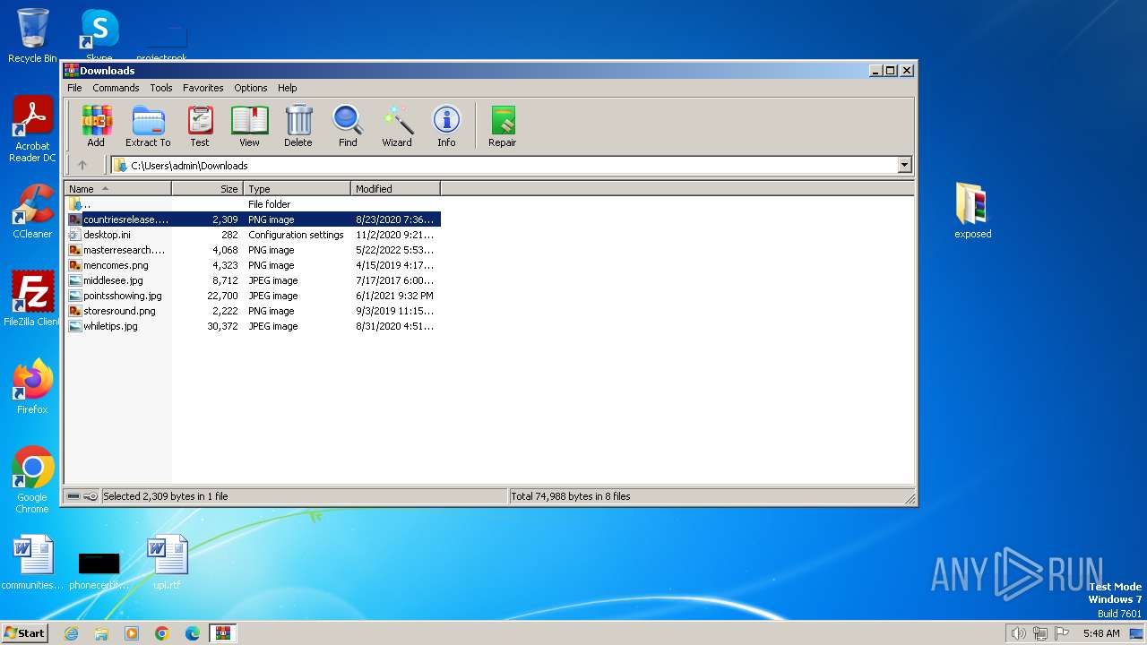Click the Add toolbar icon
Screen dimensions: 1147x645
click(x=96, y=125)
